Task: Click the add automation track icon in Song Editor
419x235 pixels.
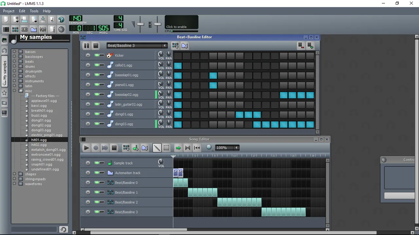Action: (145, 148)
